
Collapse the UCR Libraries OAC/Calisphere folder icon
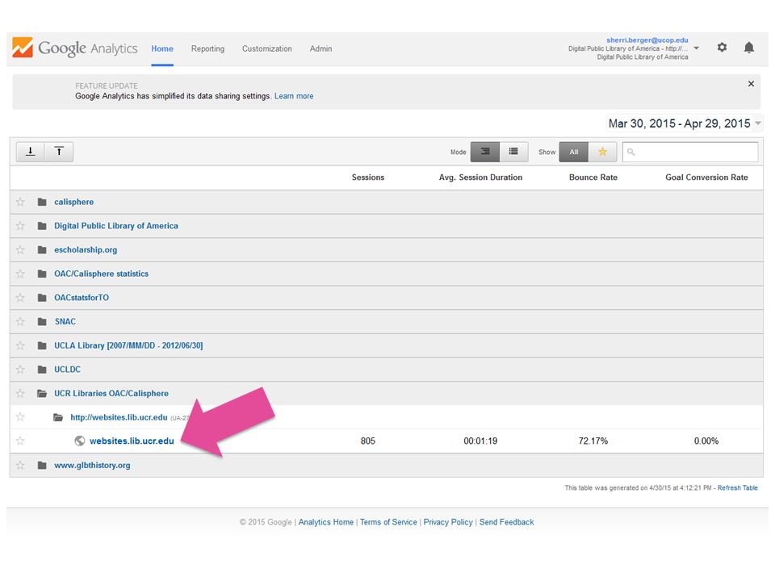tap(42, 393)
